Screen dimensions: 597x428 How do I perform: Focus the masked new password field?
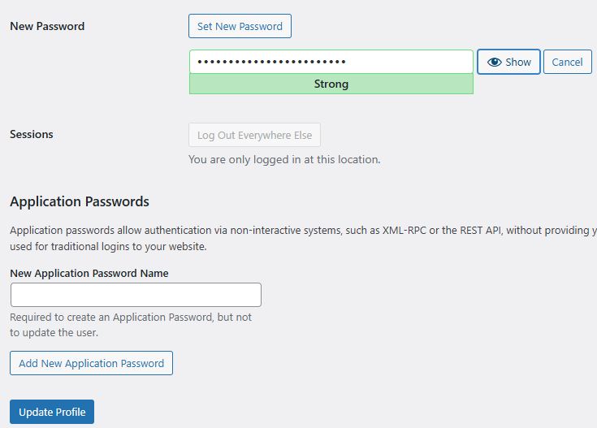click(406, 62)
